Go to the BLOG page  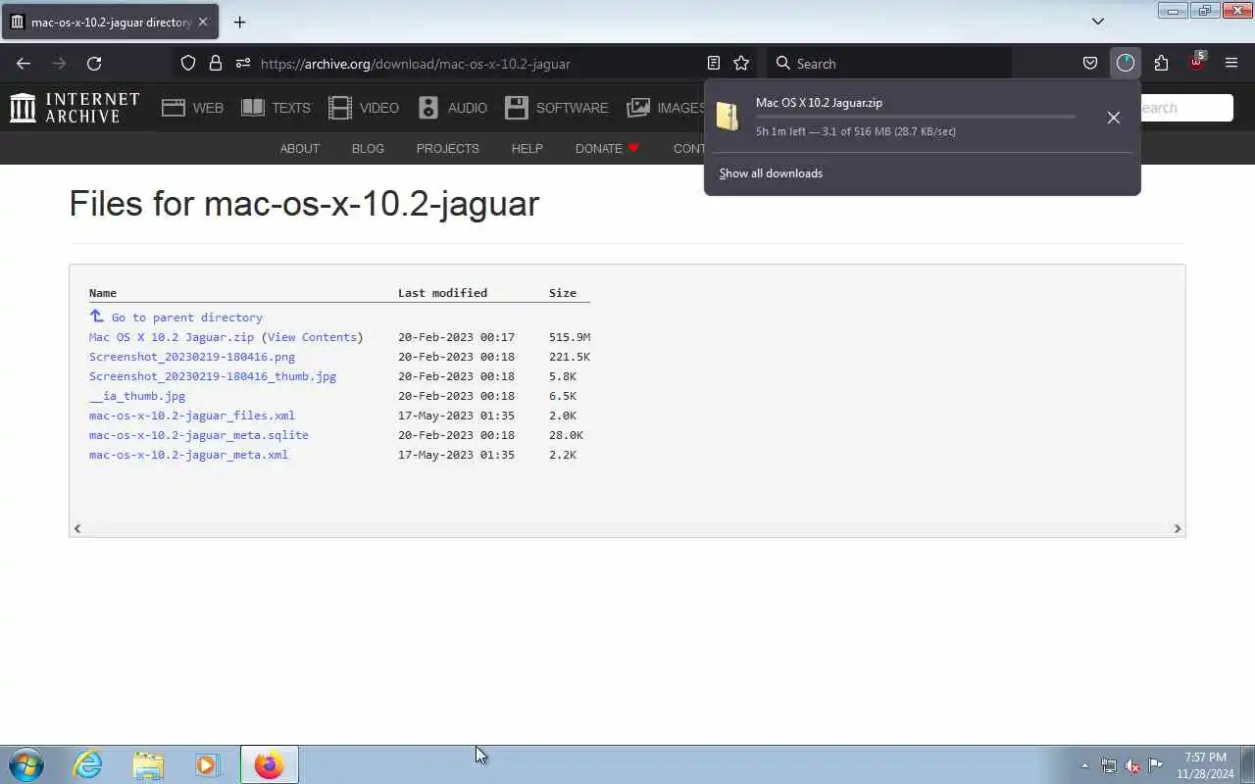(x=368, y=149)
